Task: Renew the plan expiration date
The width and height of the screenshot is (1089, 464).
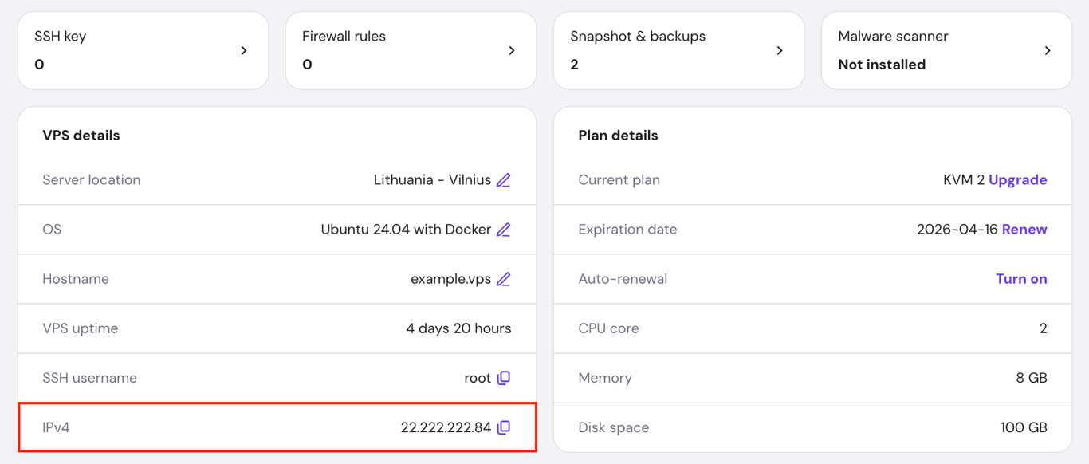Action: [x=1024, y=230]
